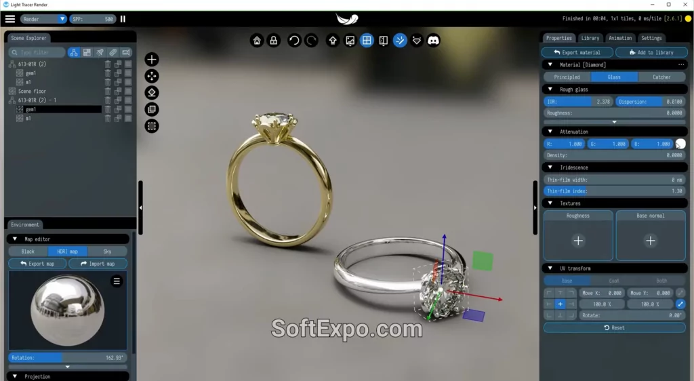The width and height of the screenshot is (694, 381).
Task: Select the Catcher material type
Action: click(x=661, y=77)
